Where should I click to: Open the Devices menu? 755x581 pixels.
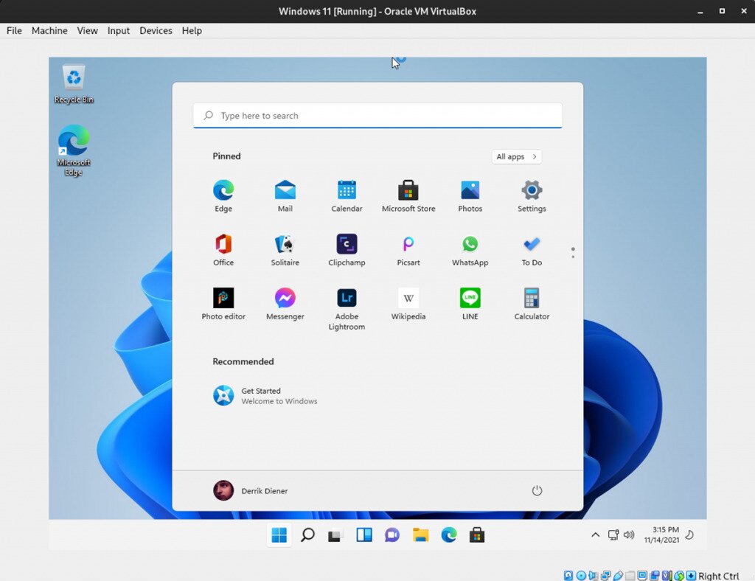[x=156, y=31]
